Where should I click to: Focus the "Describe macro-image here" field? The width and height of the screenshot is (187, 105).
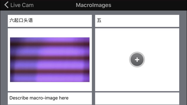coord(50,98)
